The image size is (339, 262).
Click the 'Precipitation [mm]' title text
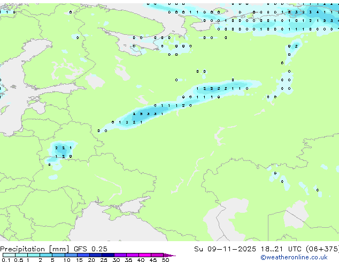34,249
